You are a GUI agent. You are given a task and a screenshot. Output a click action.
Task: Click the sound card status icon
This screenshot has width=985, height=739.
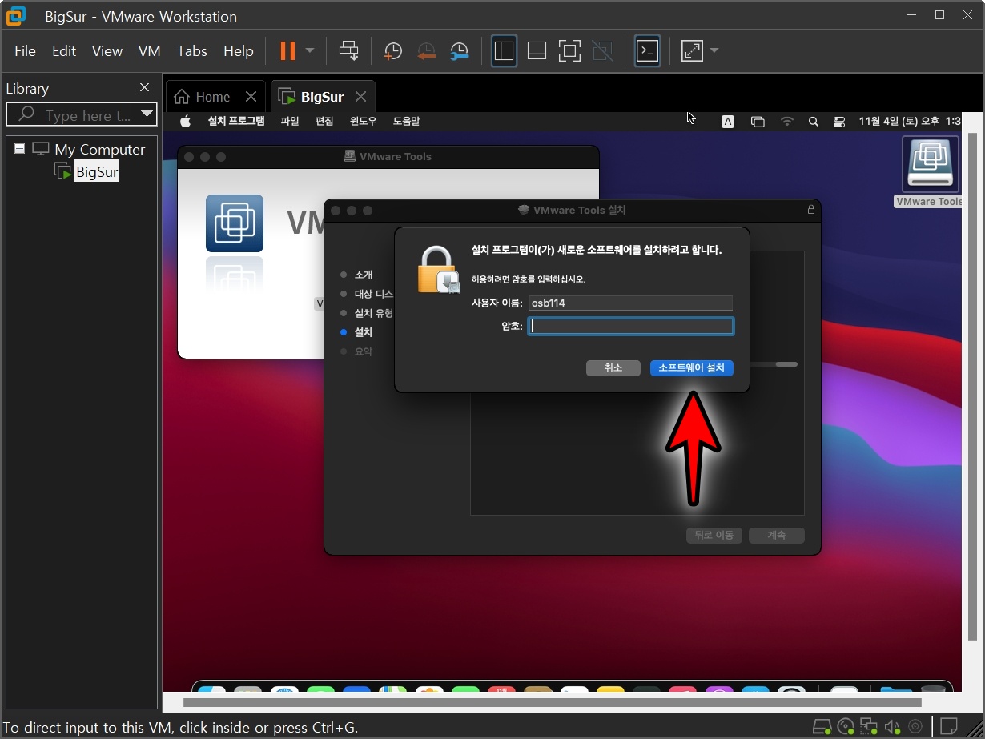coord(892,727)
